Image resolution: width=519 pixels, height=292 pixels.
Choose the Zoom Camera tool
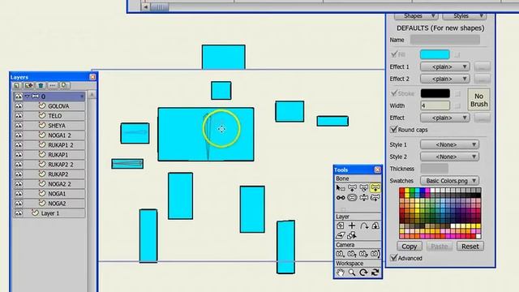pyautogui.click(x=352, y=254)
